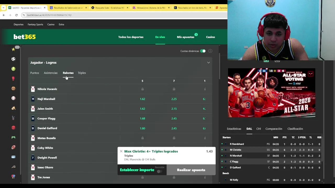Close the Resultados de baloncesto browser tab

point(86,8)
